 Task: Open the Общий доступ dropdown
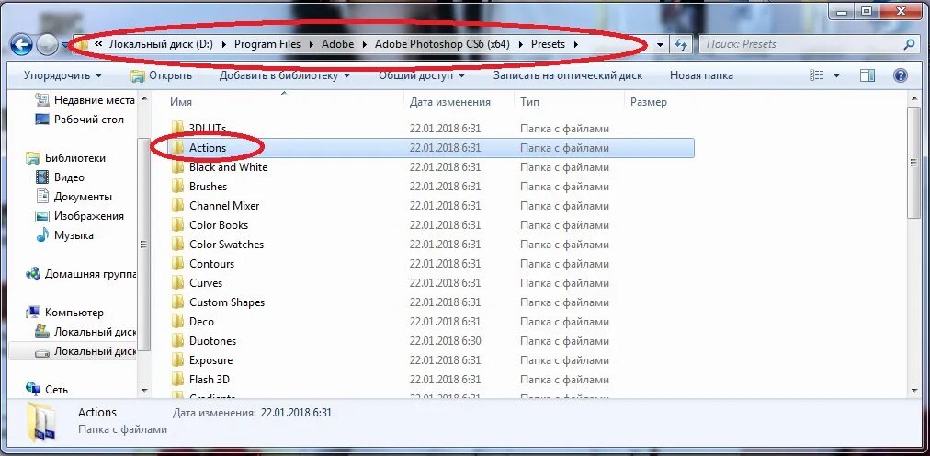click(422, 75)
